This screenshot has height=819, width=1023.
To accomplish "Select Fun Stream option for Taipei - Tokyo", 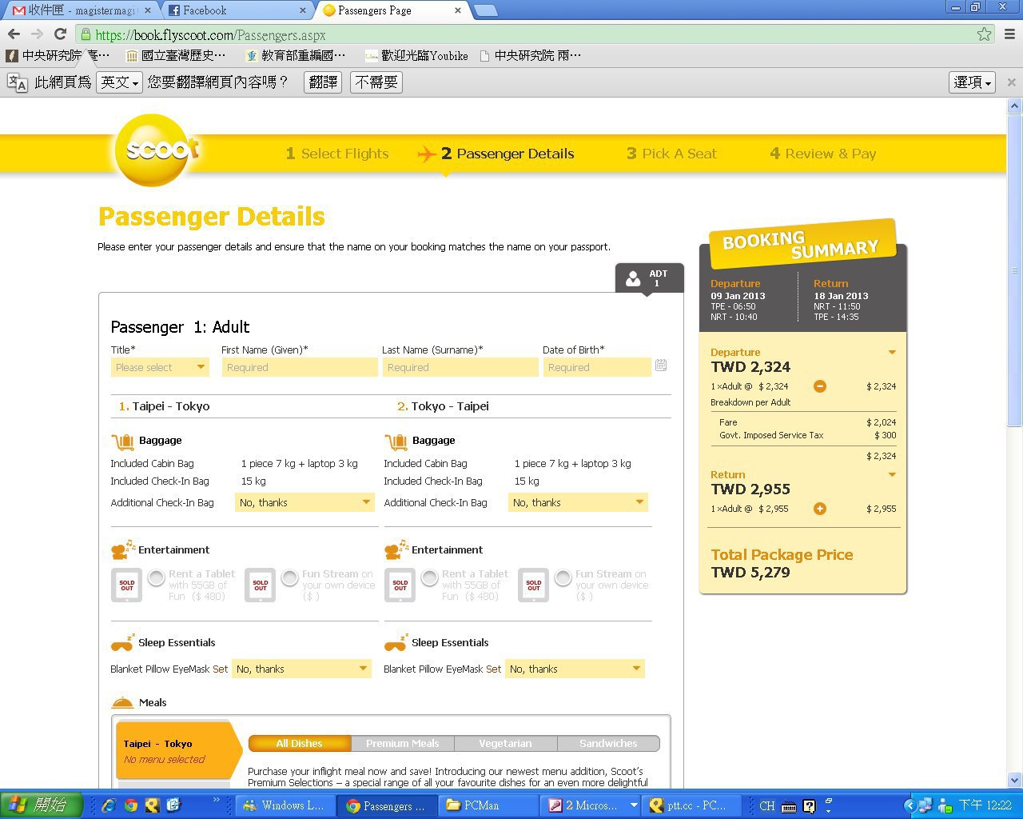I will click(290, 577).
